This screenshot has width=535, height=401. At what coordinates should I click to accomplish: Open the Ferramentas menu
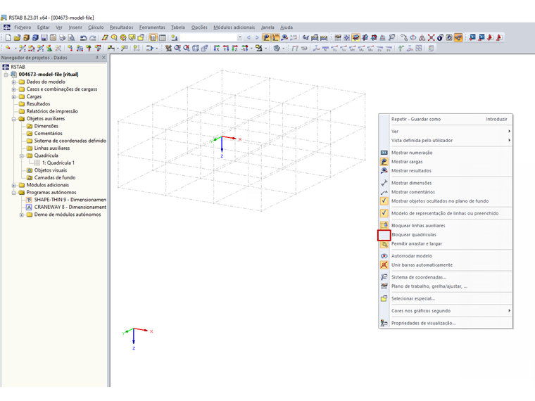[x=152, y=27]
